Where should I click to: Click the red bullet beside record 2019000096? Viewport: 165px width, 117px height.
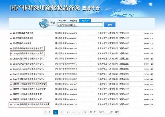click(x=11, y=95)
